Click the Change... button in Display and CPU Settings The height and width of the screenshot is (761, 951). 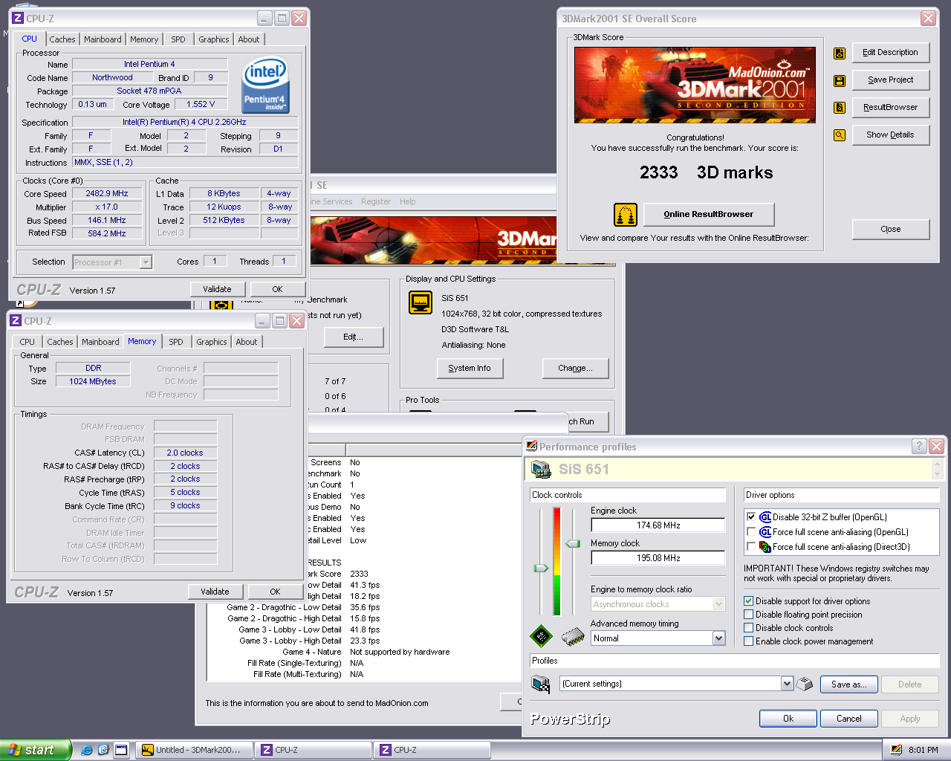click(576, 369)
